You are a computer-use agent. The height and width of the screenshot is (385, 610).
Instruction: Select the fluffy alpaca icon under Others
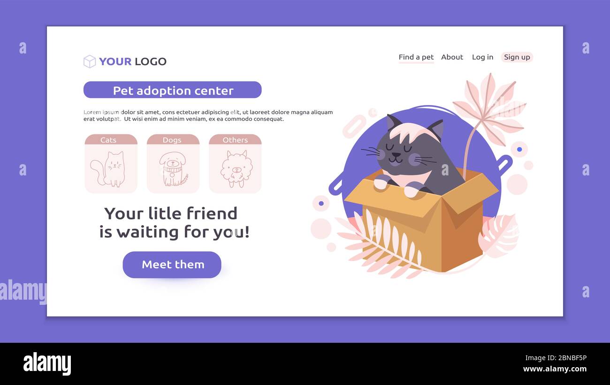tap(236, 169)
